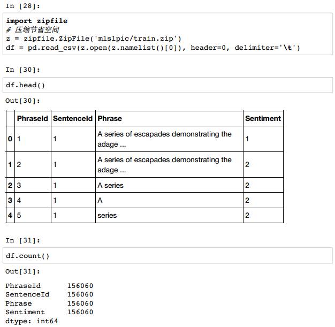Click row index 4 of the dataframe
The width and height of the screenshot is (335, 327).
10,215
